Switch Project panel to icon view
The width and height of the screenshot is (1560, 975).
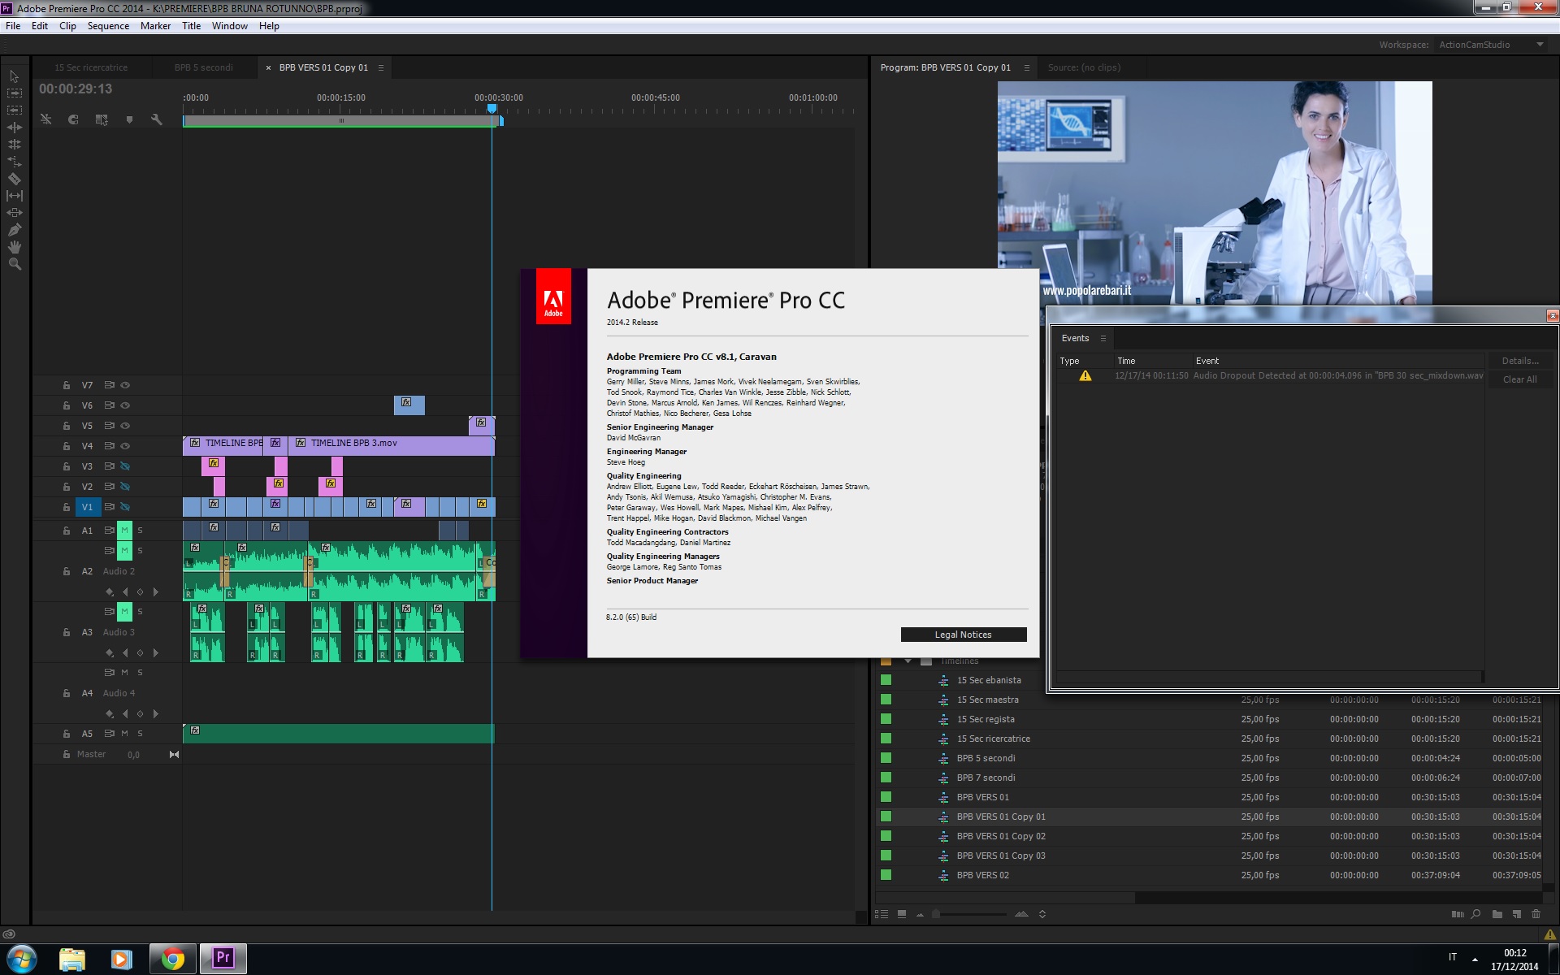pos(902,914)
